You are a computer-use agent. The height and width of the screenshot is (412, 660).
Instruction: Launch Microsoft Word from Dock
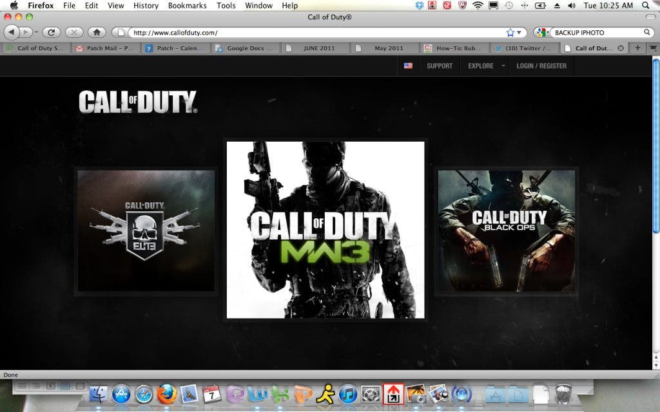(x=257, y=395)
